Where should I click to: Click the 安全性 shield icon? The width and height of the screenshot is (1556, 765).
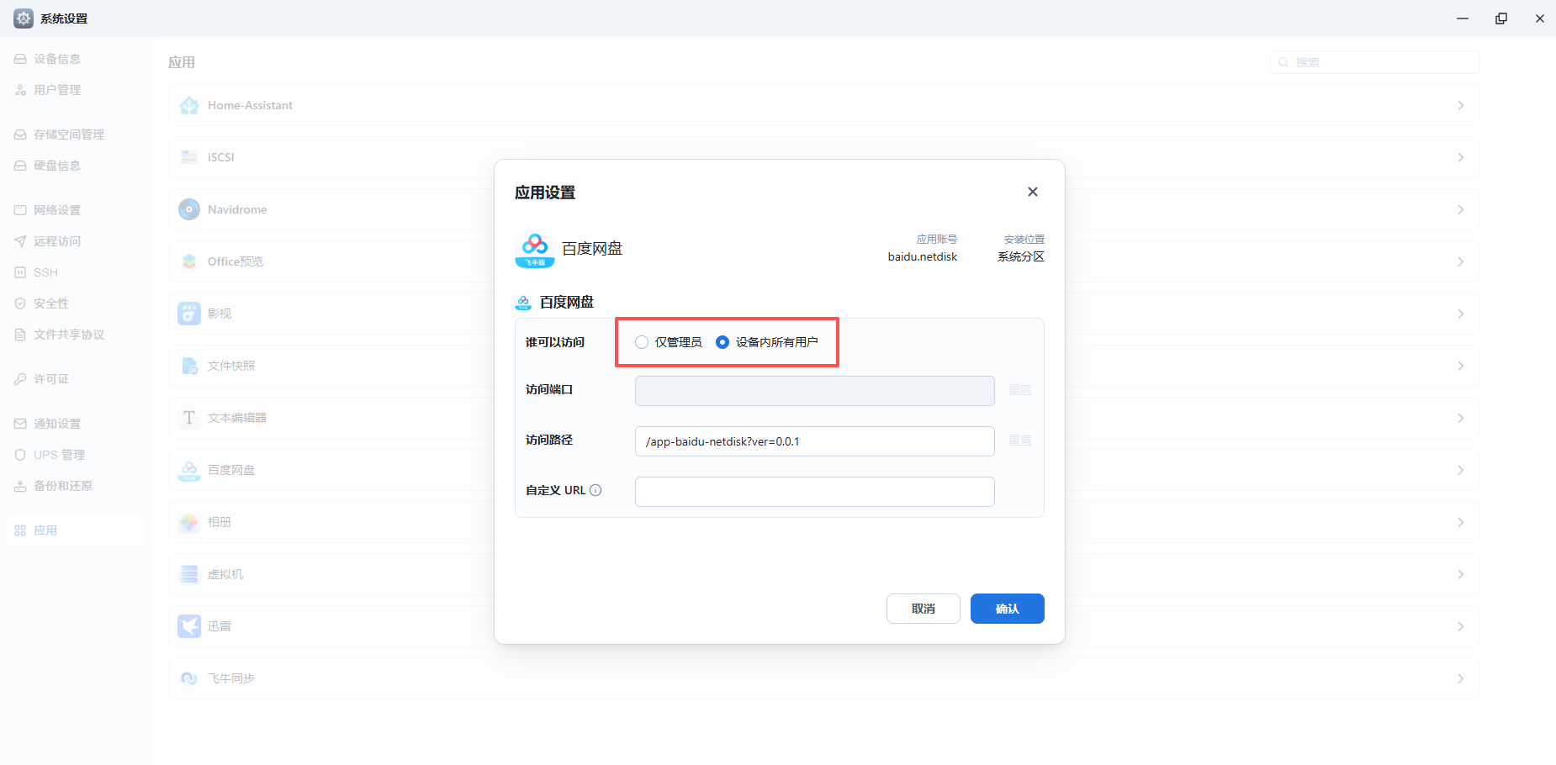(20, 303)
